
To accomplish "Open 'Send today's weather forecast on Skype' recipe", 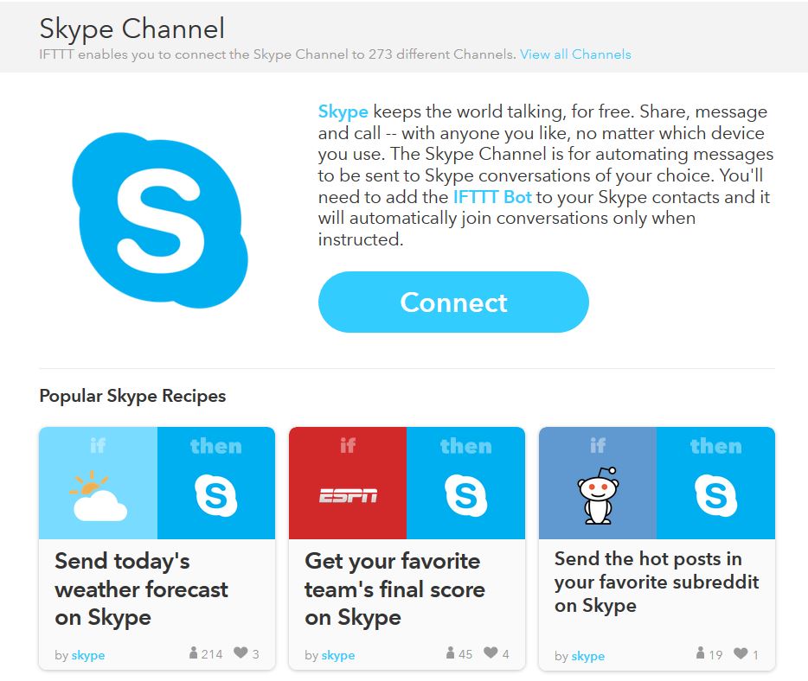I will (x=141, y=589).
